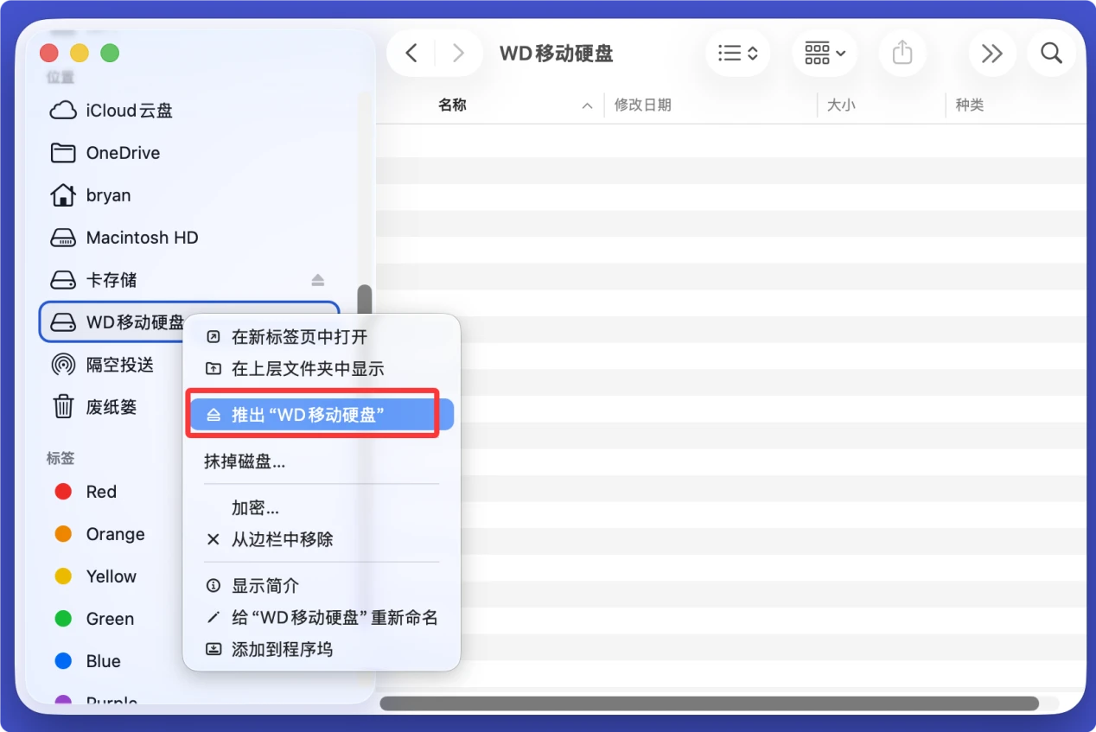Choose 在上层文件夹中显示 menu item
The height and width of the screenshot is (732, 1096).
coord(322,369)
